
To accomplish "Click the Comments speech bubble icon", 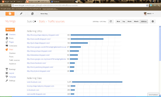I will pyautogui.click(x=7, y=46).
